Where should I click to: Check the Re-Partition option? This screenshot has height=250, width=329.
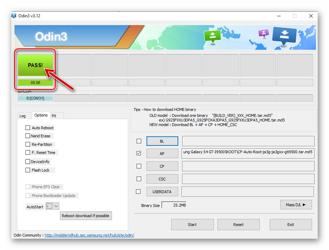[x=28, y=144]
